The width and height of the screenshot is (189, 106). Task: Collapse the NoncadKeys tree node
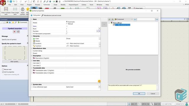(109, 23)
